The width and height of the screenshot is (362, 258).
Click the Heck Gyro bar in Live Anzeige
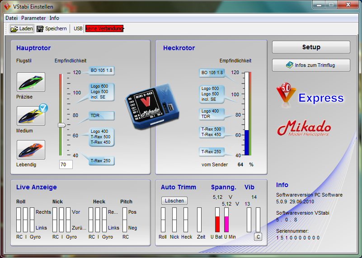[104, 220]
